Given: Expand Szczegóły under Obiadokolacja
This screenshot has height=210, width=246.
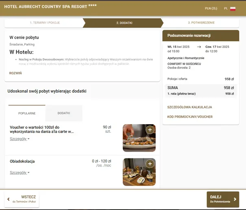Looking at the screenshot, I should (20, 173).
